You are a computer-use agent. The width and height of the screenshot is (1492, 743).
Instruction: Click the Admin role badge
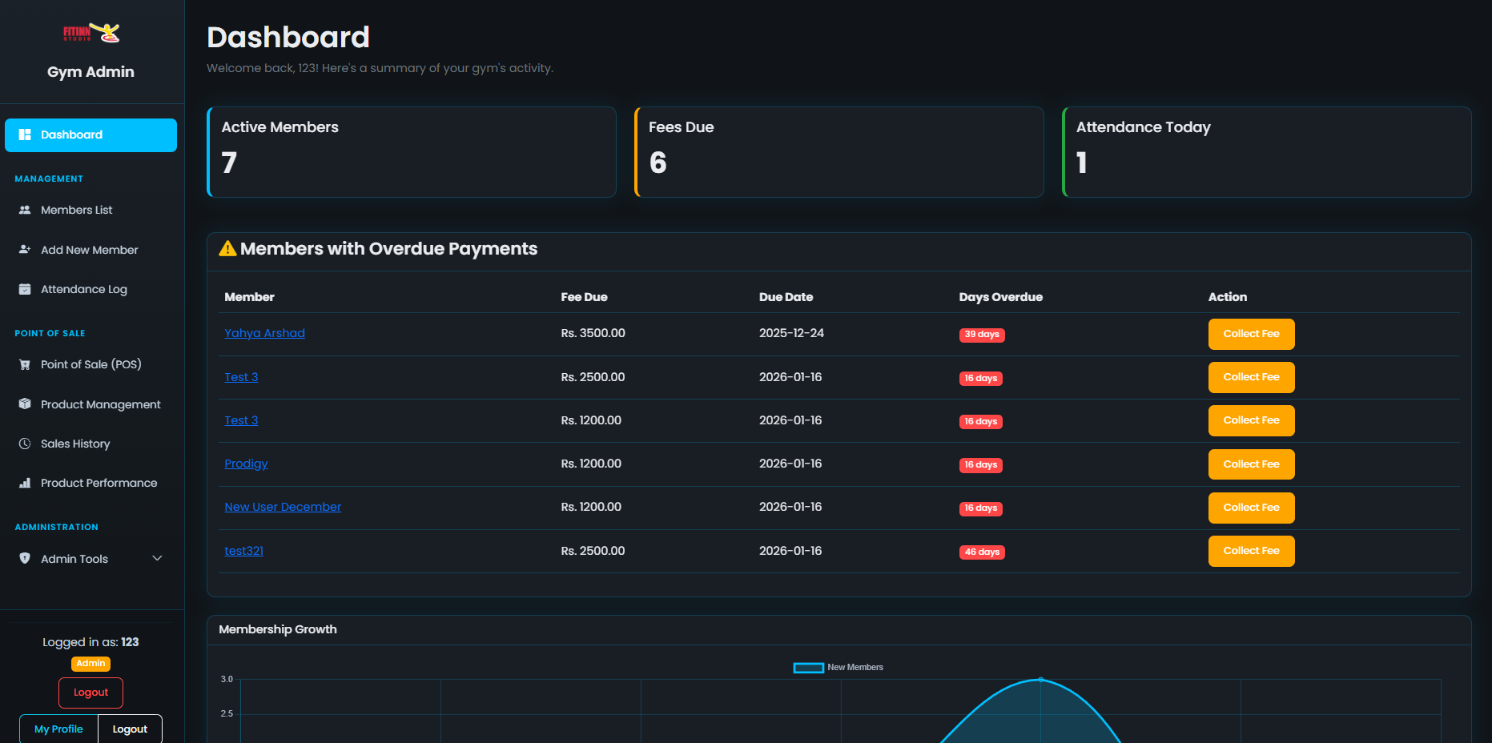coord(90,663)
